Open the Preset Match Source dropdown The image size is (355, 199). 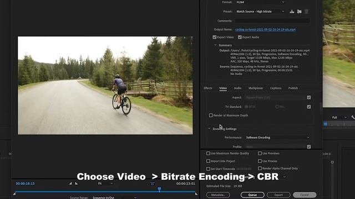(x=260, y=12)
